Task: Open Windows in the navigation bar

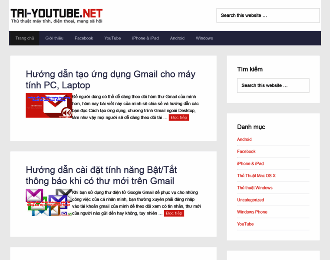Action: tap(205, 38)
